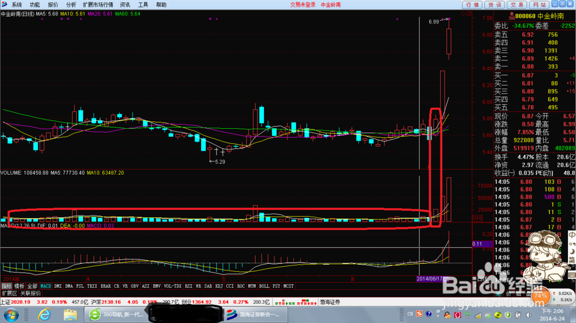
Task: Click the 行情 button at top right
Action: coord(472,5)
